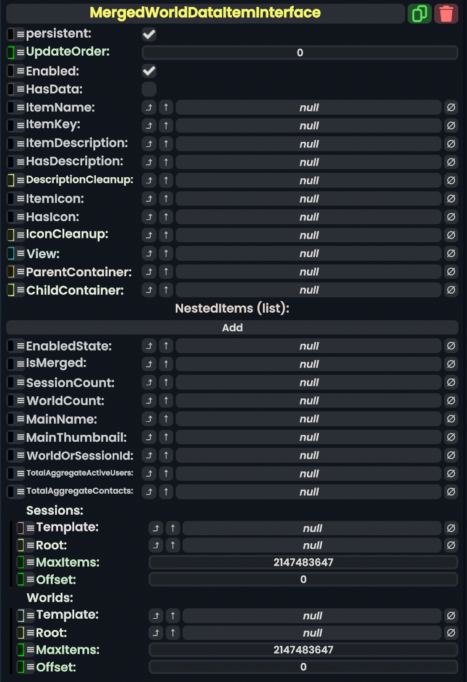Screen dimensions: 467x682
Task: Click the UpdateOrder value field
Action: (300, 53)
